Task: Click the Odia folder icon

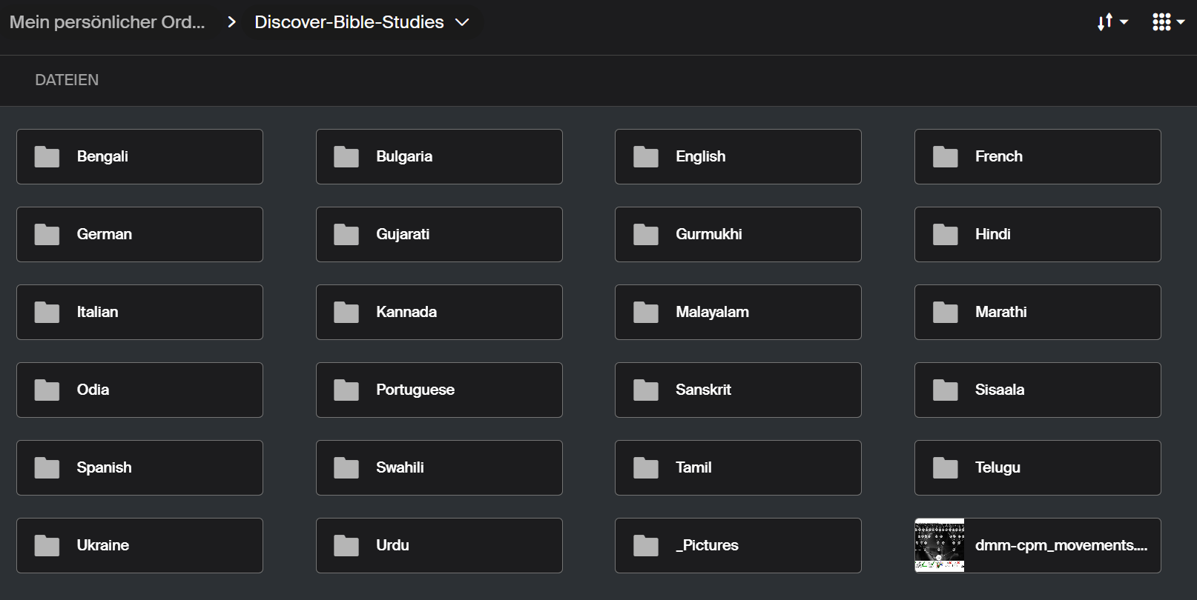Action: [x=47, y=390]
